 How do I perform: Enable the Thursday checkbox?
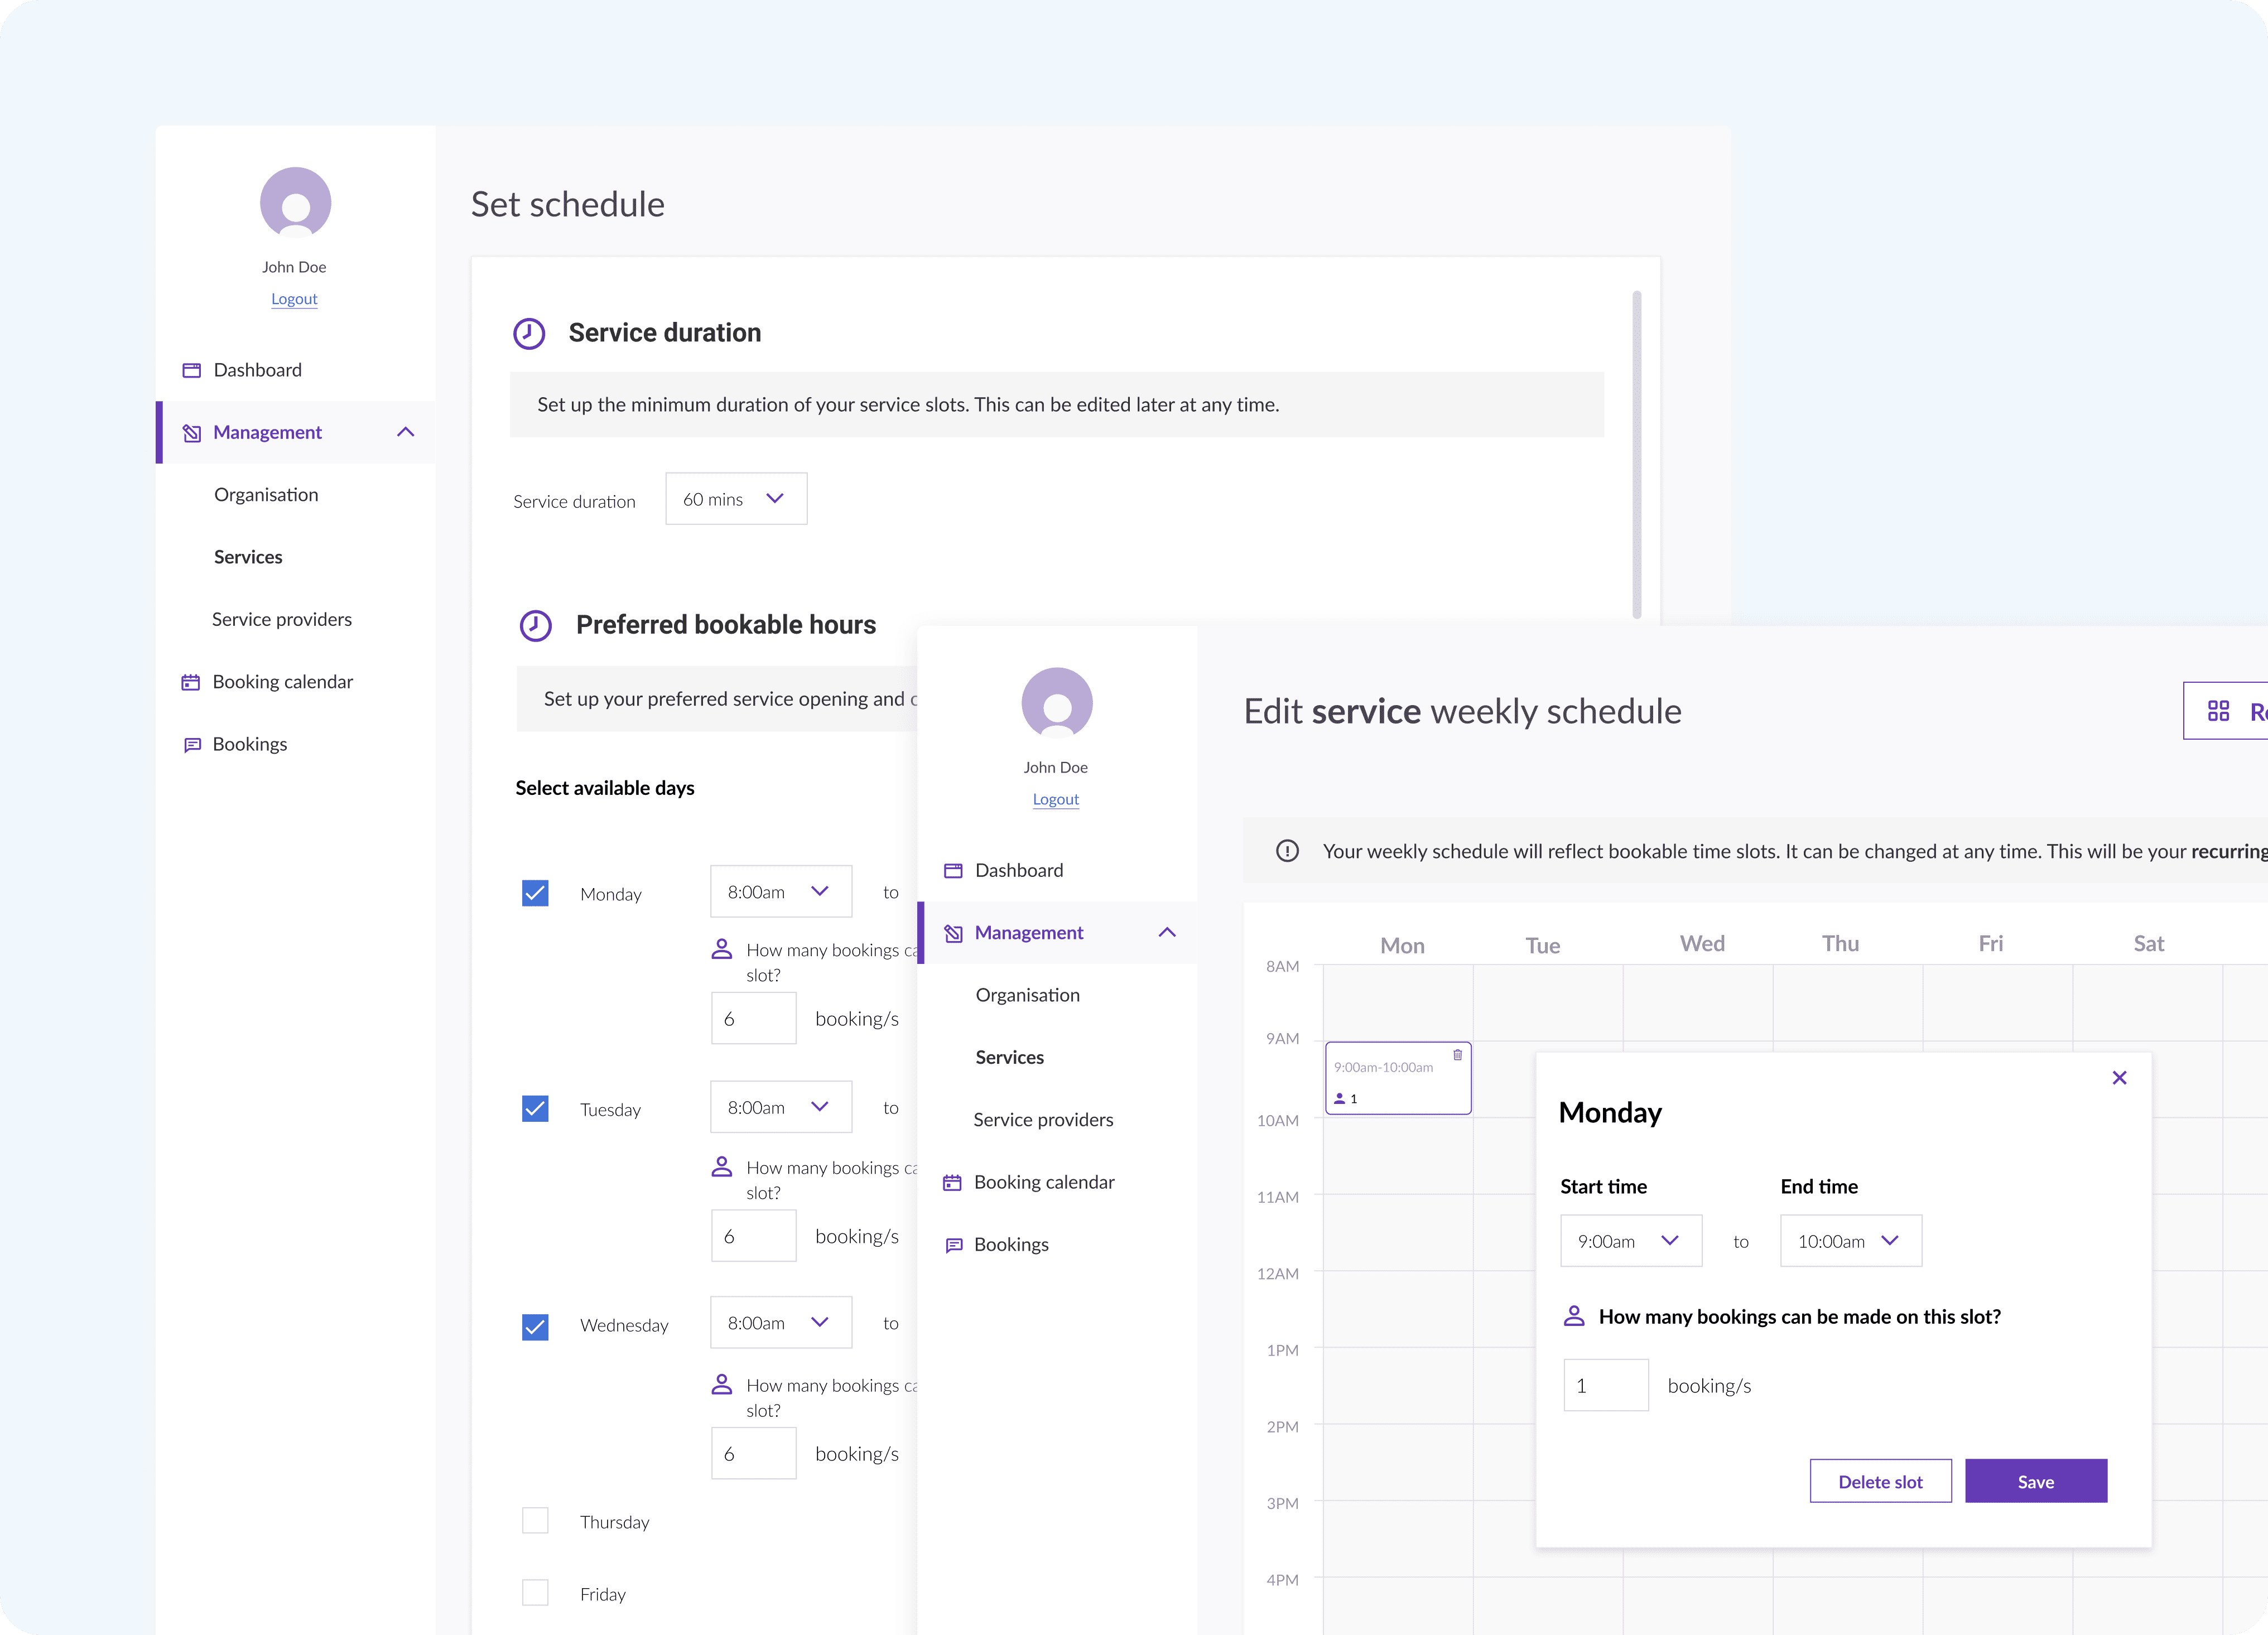[535, 1520]
